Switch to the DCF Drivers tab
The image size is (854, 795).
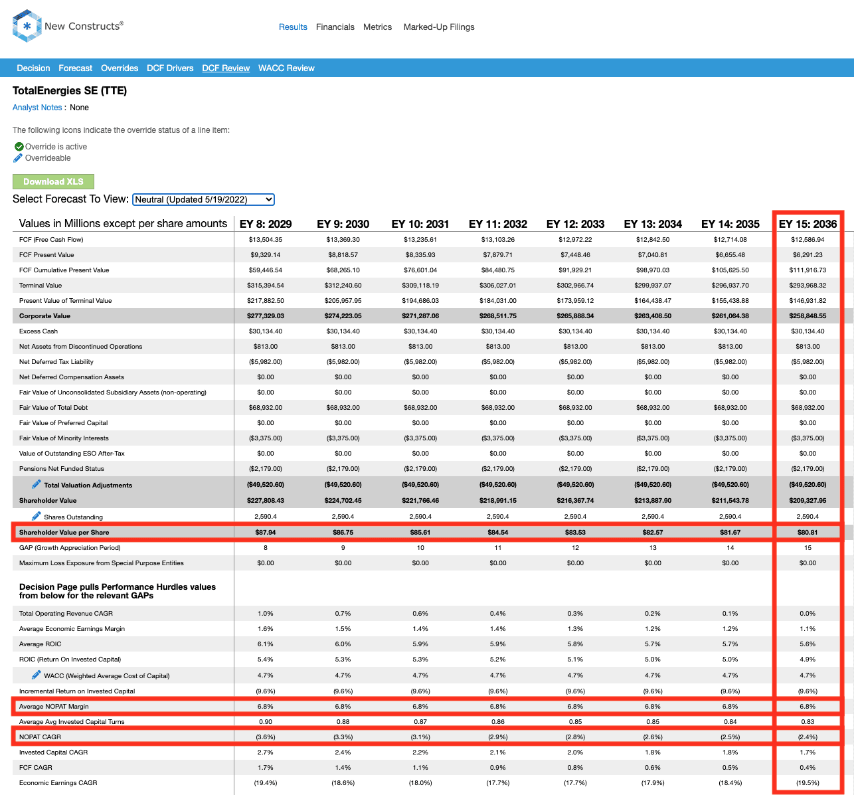click(170, 68)
